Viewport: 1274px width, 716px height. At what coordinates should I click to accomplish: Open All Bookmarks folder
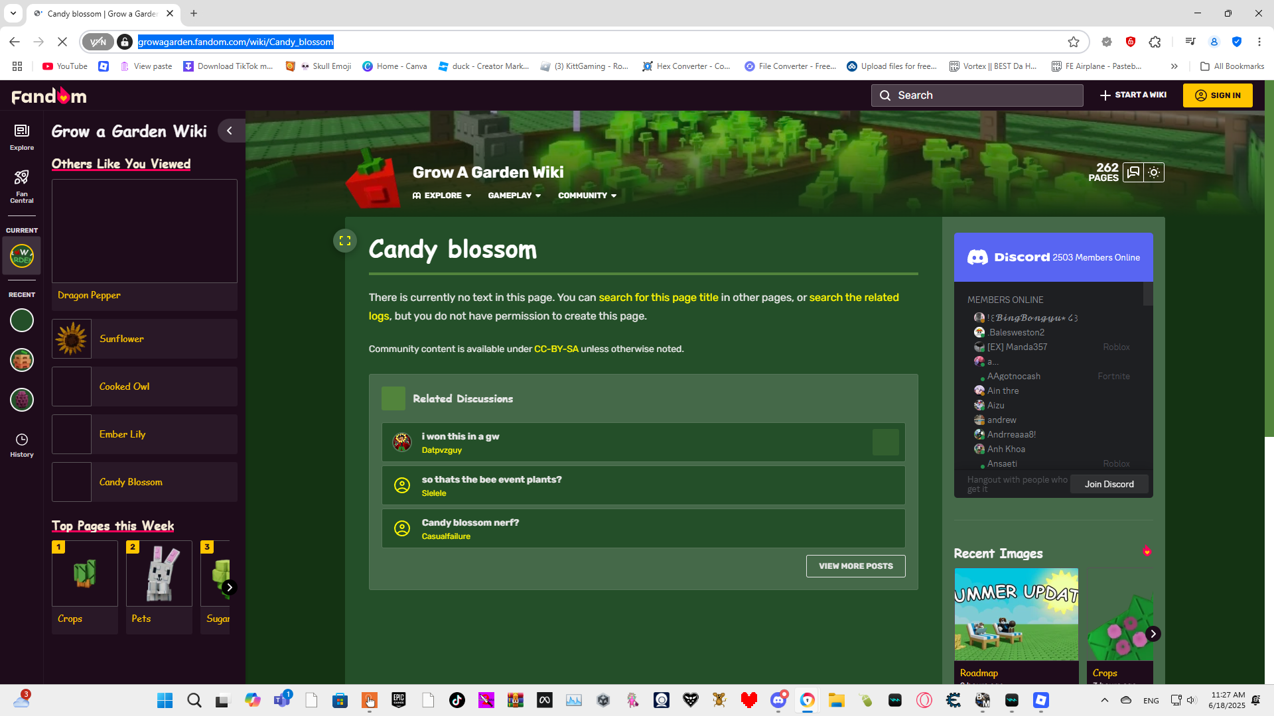tap(1232, 66)
